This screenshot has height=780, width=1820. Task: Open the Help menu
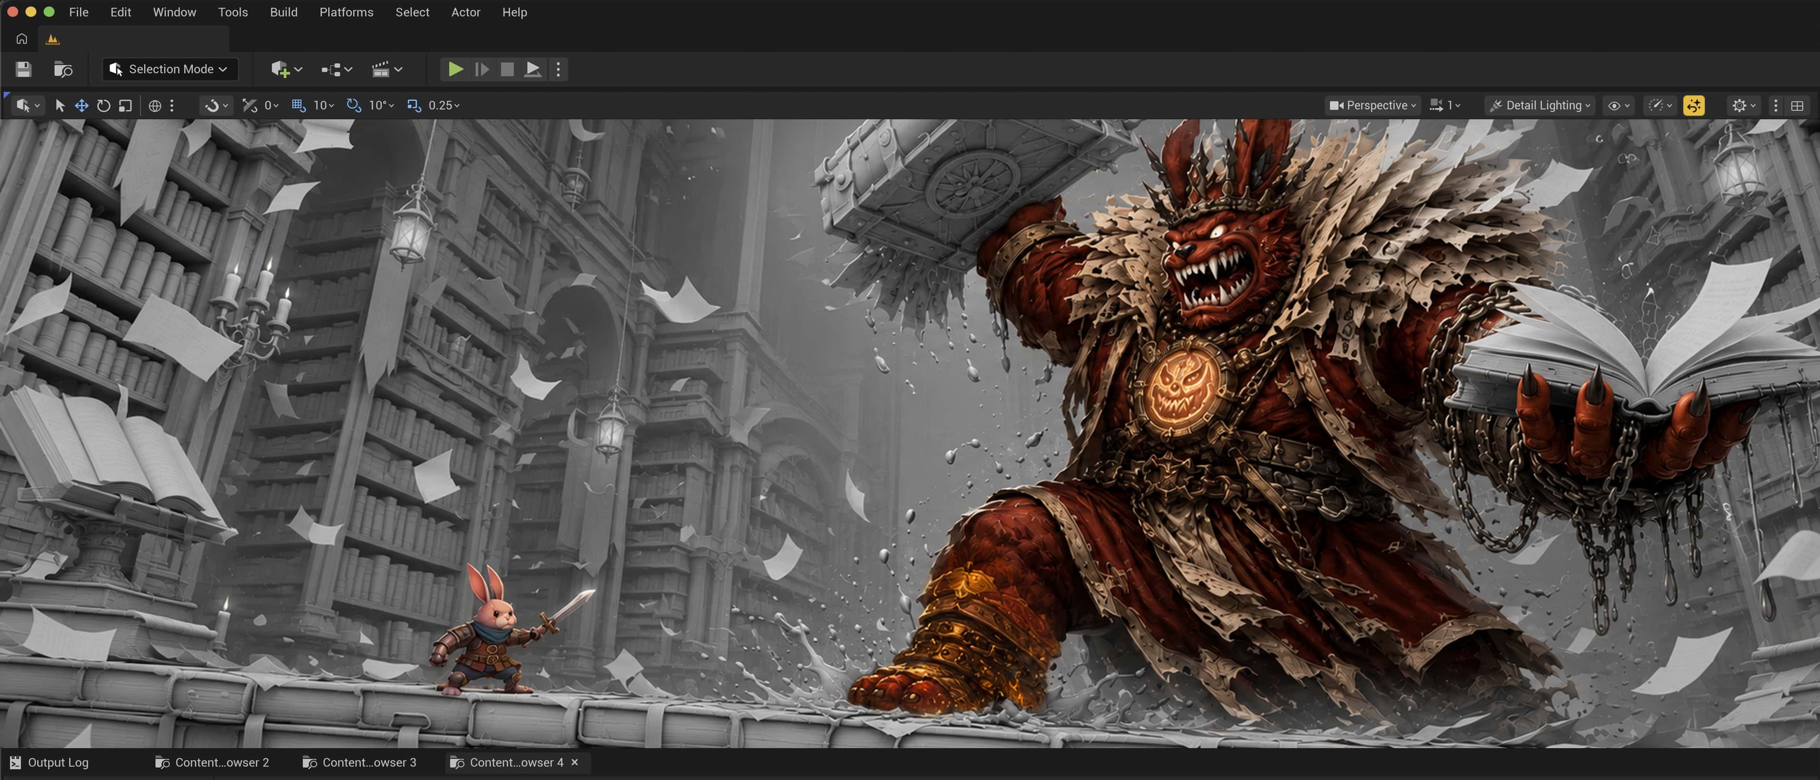515,12
